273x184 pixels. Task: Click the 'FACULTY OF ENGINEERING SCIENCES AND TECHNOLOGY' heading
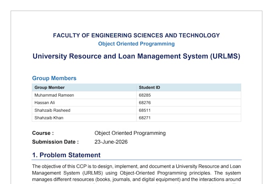136,35
